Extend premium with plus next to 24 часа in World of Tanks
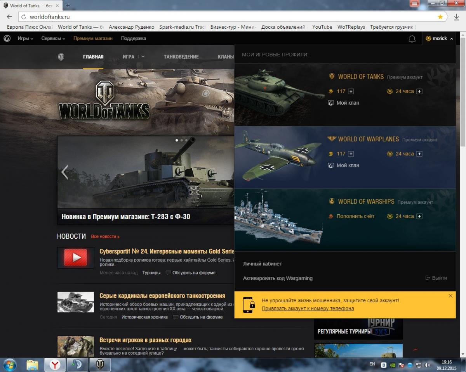The image size is (466, 372). pyautogui.click(x=419, y=91)
